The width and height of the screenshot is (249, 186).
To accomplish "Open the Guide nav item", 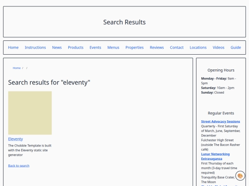I will 236,47.
